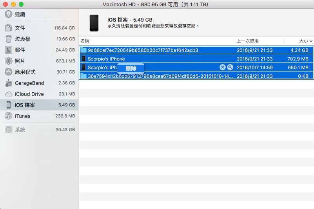314x209 pixels.
Task: Click the magnifier reveal-in-Finder icon
Action: click(230, 67)
